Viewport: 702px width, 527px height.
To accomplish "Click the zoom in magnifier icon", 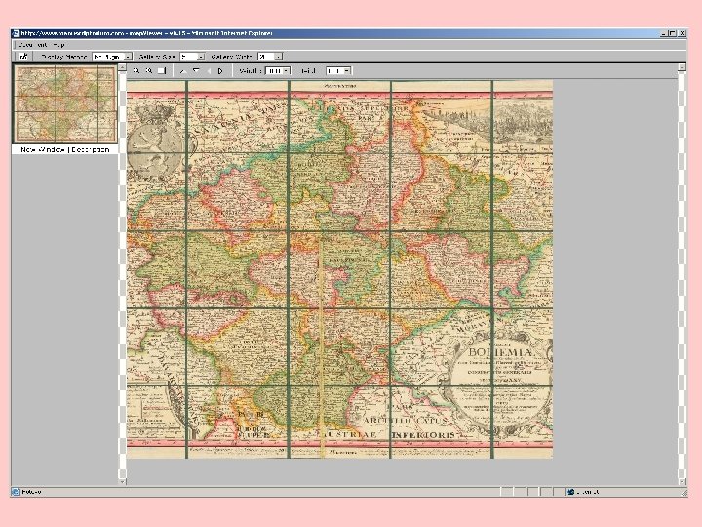I will (x=136, y=71).
